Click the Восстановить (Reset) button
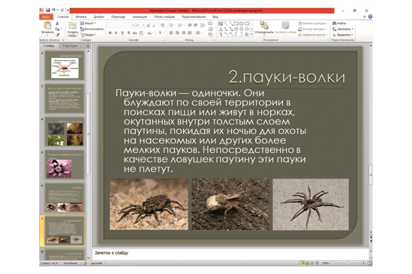 (x=91, y=29)
